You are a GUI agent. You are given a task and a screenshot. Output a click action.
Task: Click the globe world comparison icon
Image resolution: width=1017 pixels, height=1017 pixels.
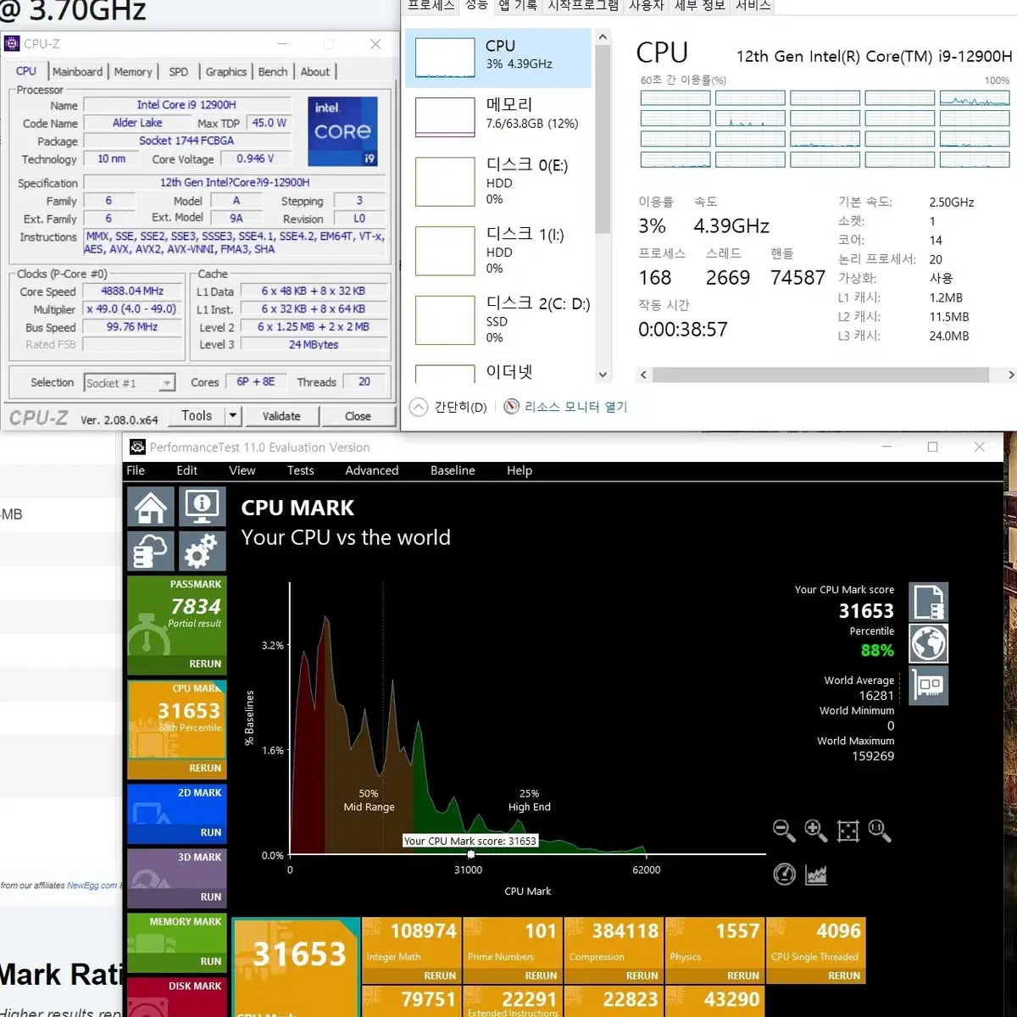pyautogui.click(x=929, y=644)
